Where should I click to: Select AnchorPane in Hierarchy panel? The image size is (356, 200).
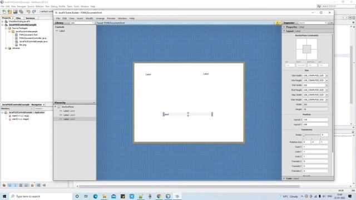(67, 107)
